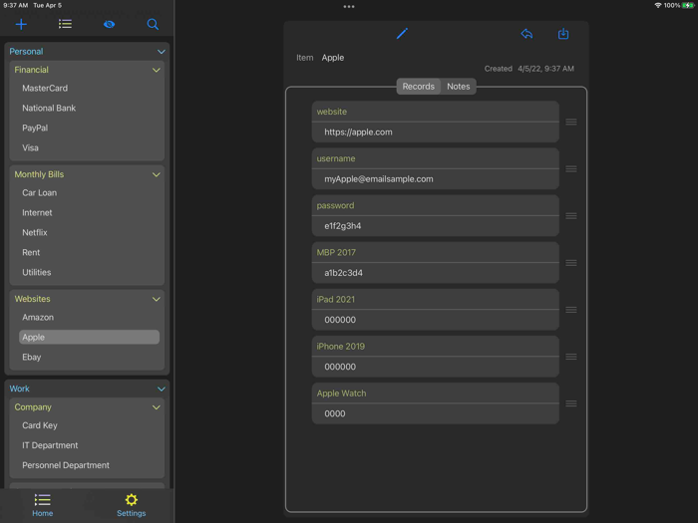This screenshot has height=523, width=698.
Task: Open the Ebay item
Action: 32,357
